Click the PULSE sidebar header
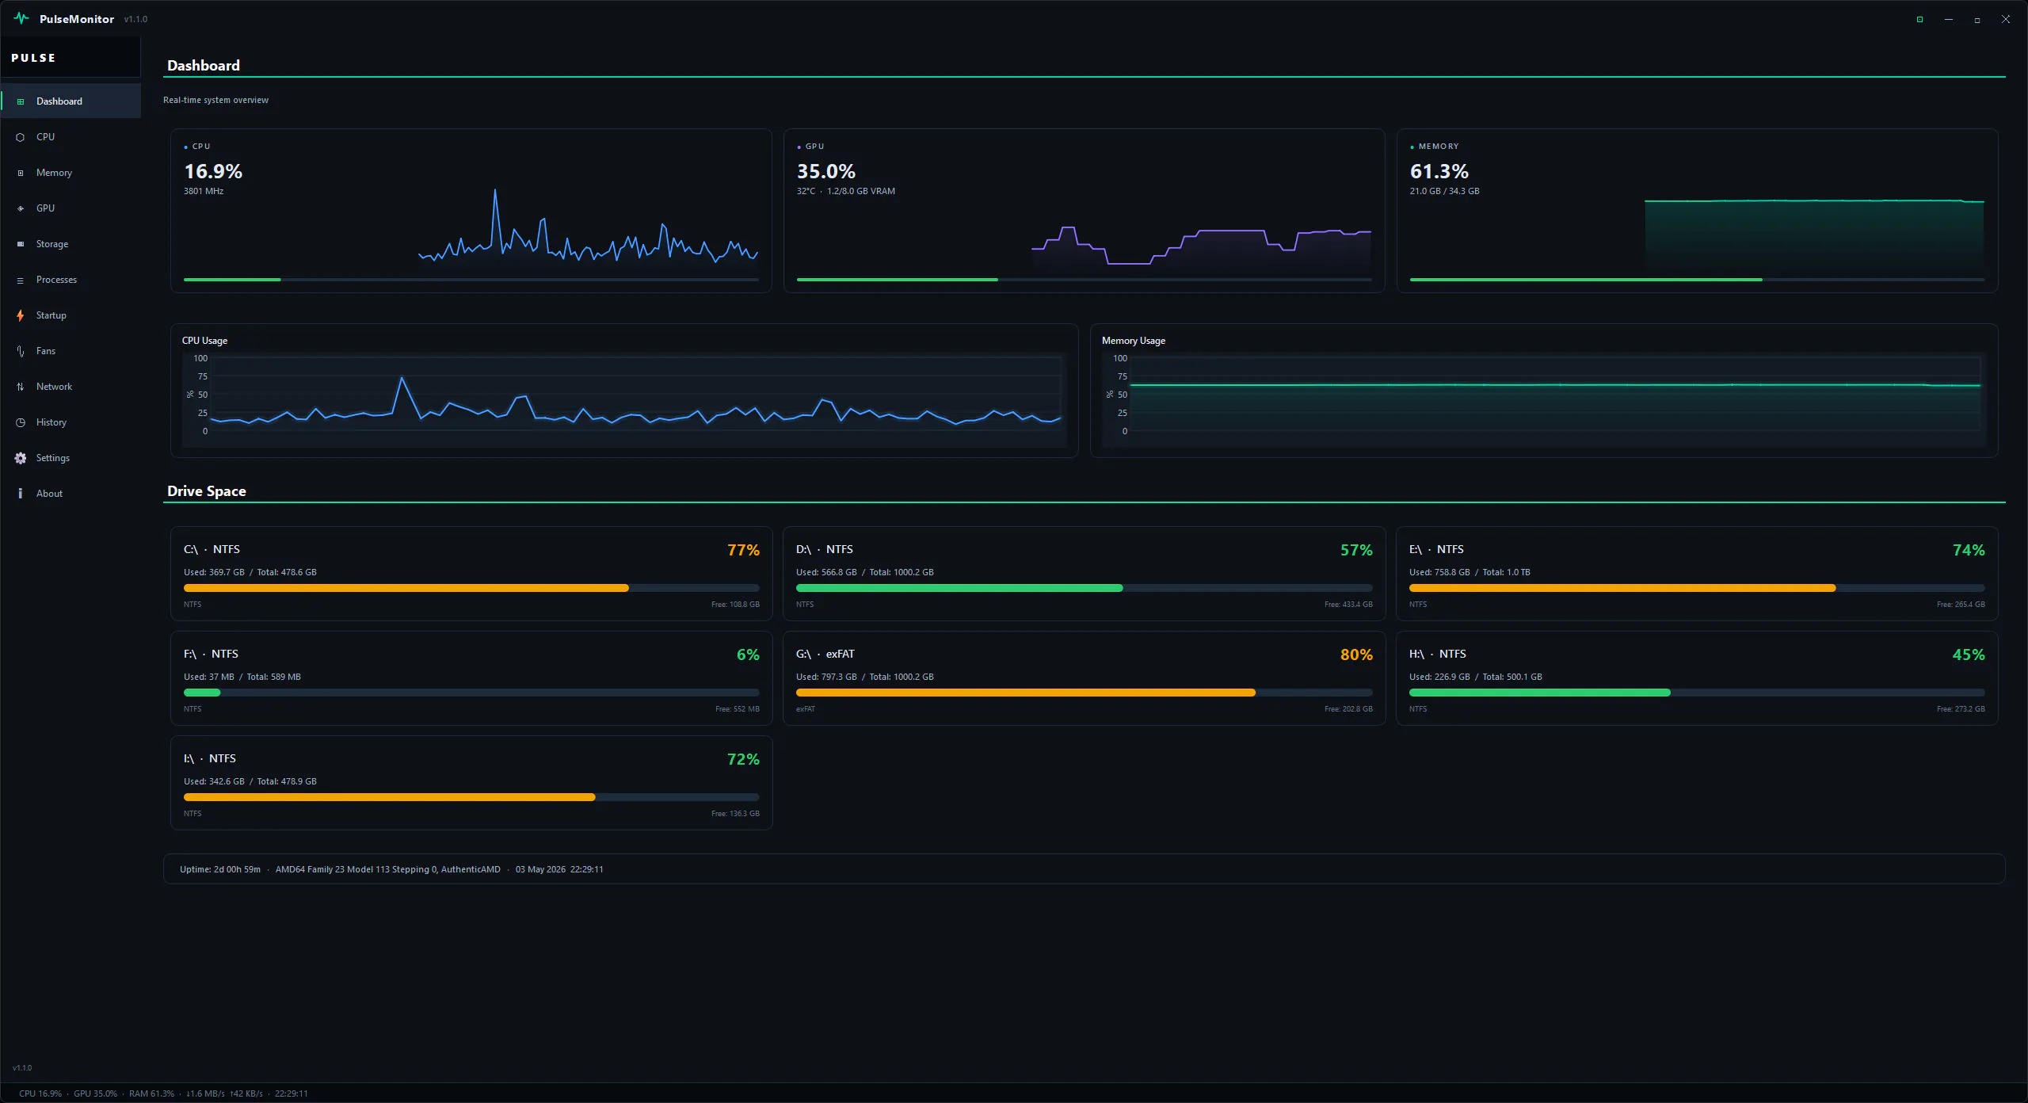The height and width of the screenshot is (1103, 2028). (x=33, y=58)
